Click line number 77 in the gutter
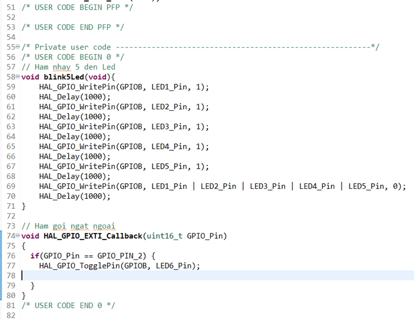 (x=11, y=266)
